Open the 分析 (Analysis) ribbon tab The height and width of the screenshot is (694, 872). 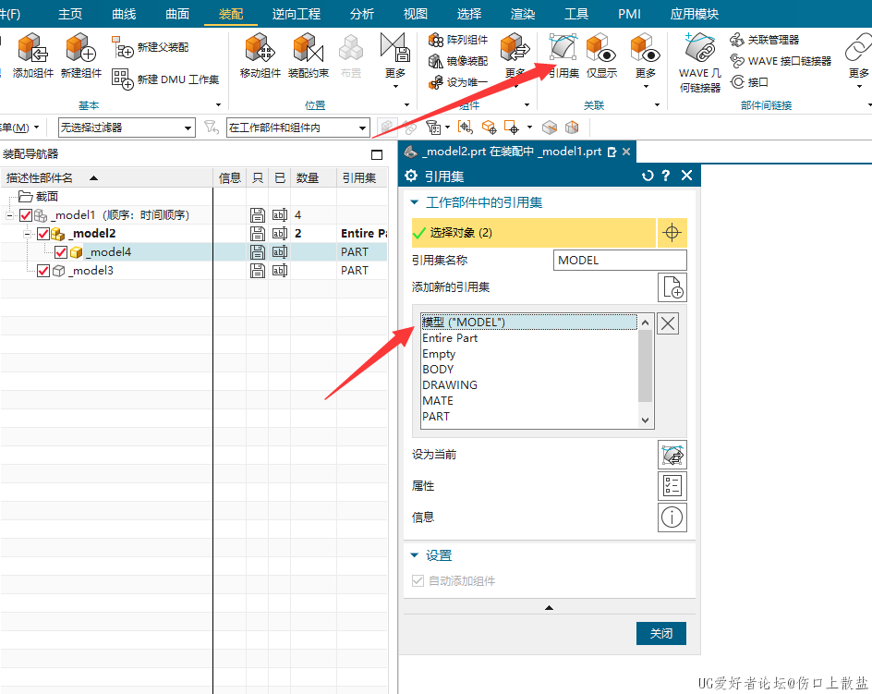pos(362,14)
